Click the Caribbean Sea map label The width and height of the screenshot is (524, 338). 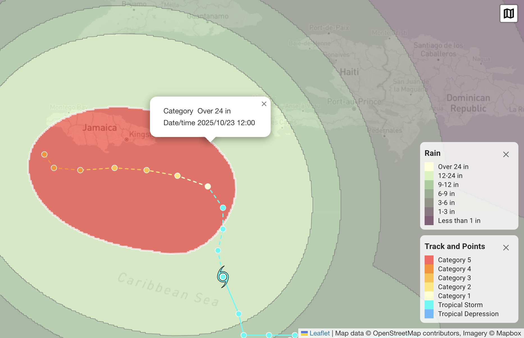168,289
